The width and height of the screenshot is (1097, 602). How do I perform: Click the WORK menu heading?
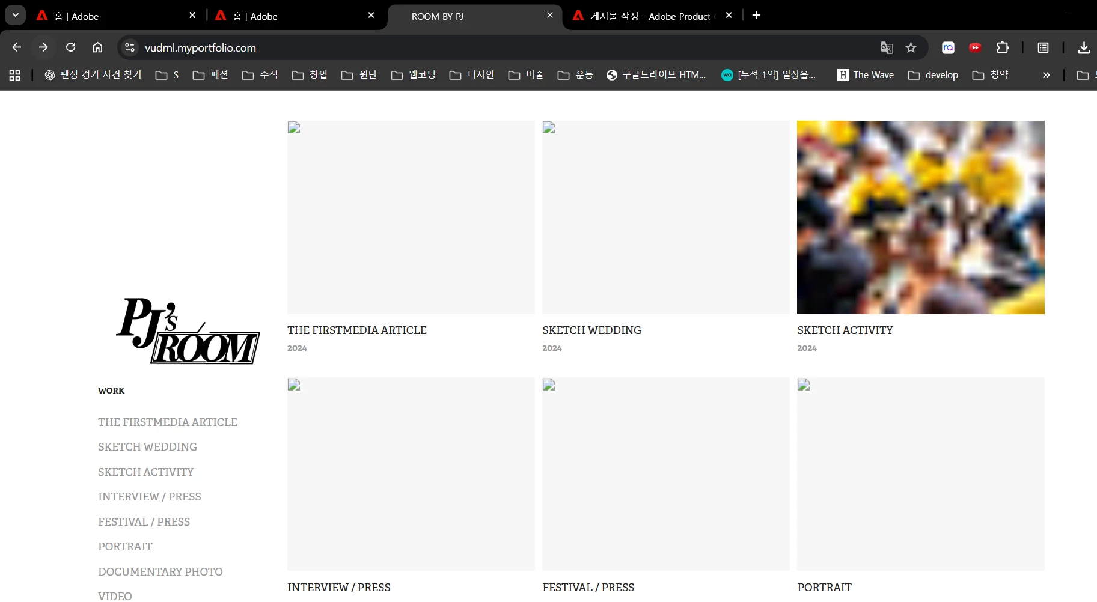pyautogui.click(x=111, y=391)
